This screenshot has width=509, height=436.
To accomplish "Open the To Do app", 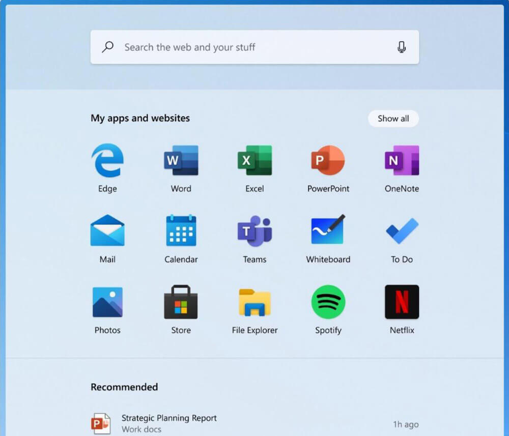I will [x=402, y=230].
